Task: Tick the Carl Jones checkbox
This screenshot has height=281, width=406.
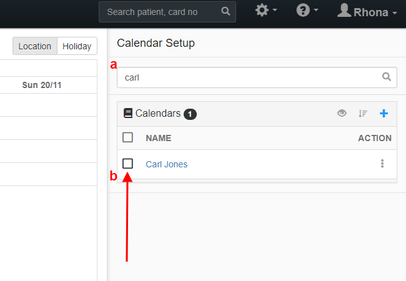Action: click(x=127, y=164)
